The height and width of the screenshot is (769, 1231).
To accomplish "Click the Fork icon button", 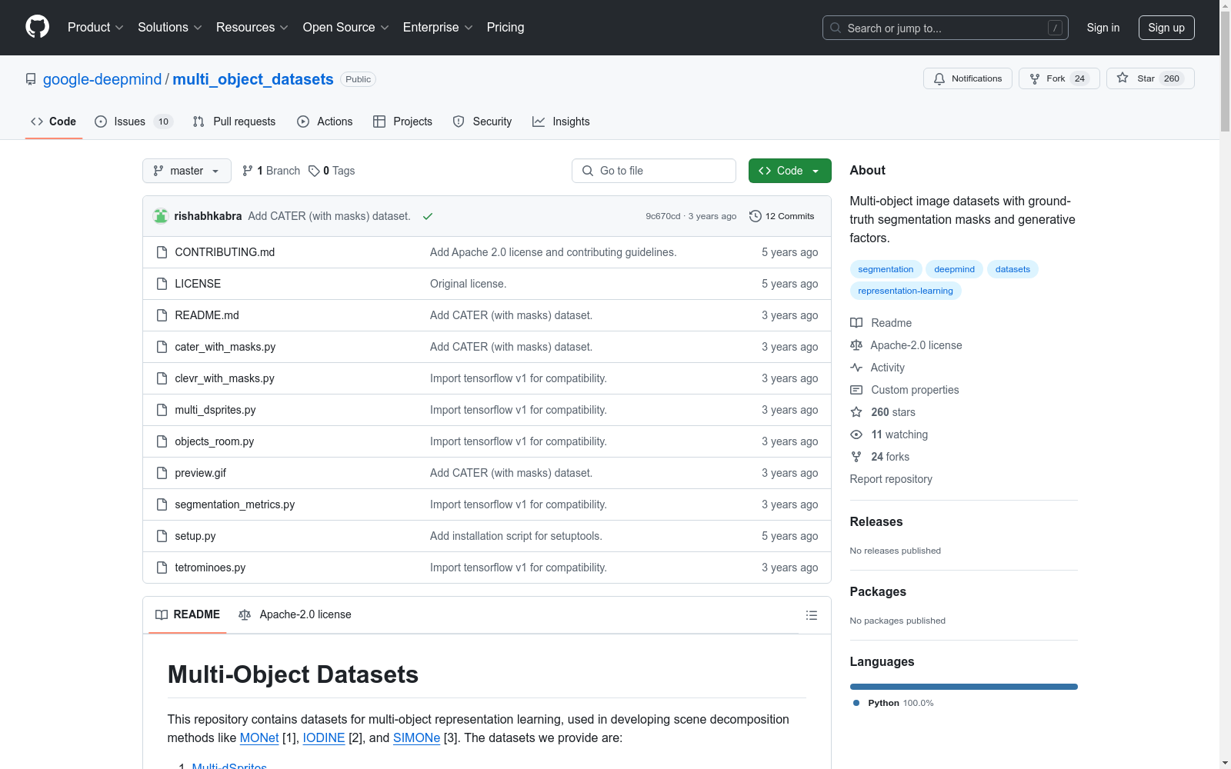I will (x=1035, y=78).
